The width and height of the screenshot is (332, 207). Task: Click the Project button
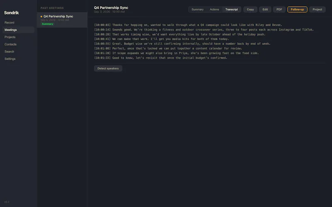[317, 10]
